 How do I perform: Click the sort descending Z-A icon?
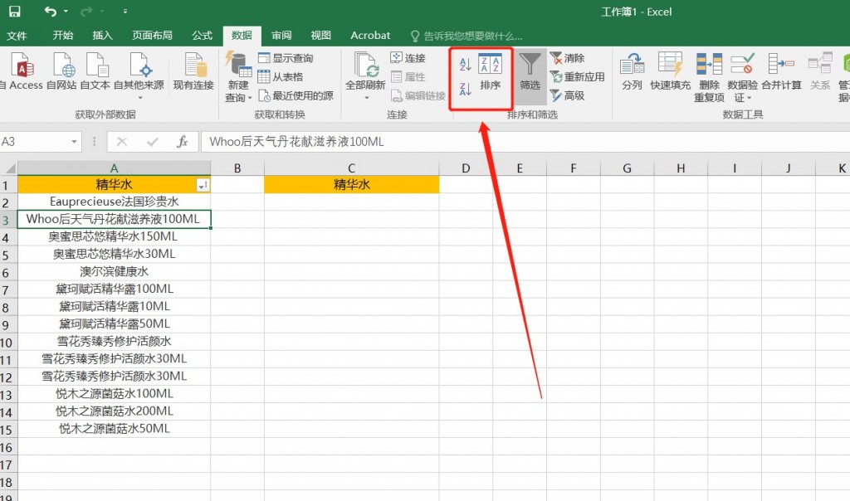tap(465, 88)
